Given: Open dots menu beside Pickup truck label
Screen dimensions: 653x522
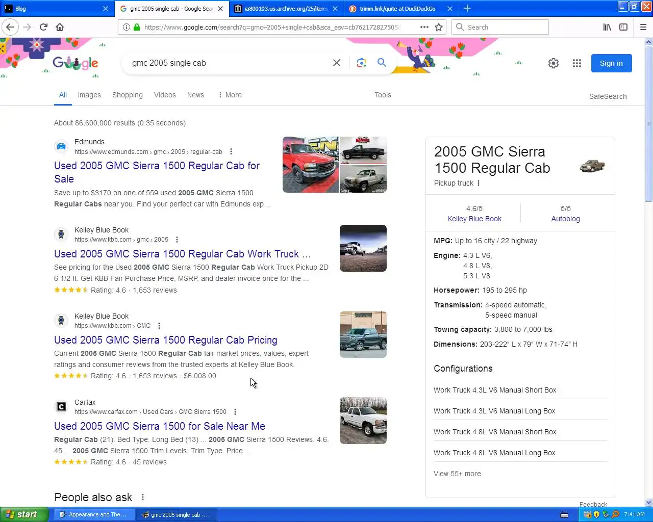Looking at the screenshot, I should [479, 183].
